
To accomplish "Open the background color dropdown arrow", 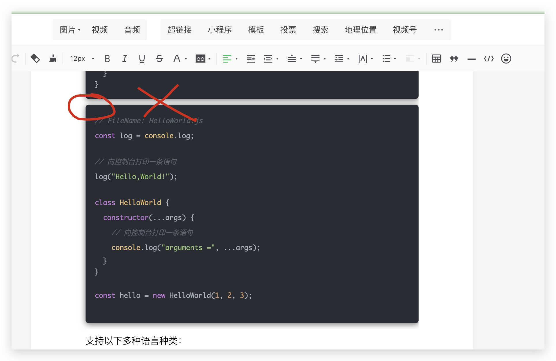I will point(209,59).
